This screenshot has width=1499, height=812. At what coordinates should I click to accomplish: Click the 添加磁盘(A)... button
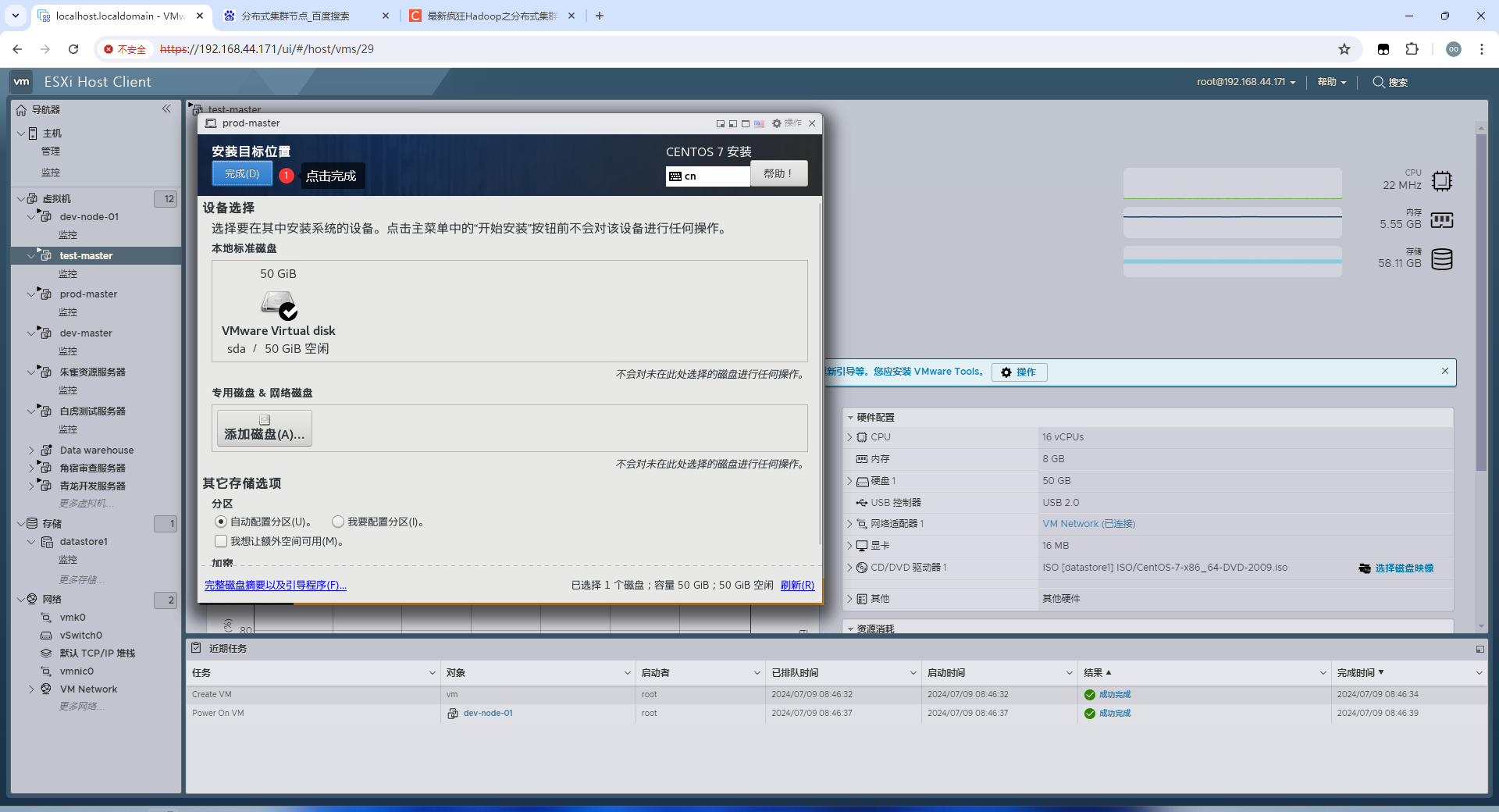(265, 428)
